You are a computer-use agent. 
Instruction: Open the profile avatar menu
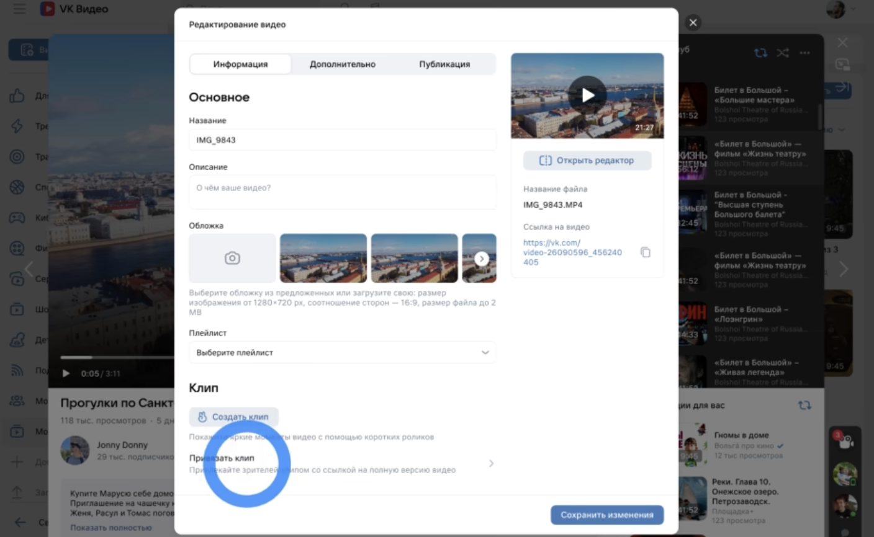coord(836,9)
